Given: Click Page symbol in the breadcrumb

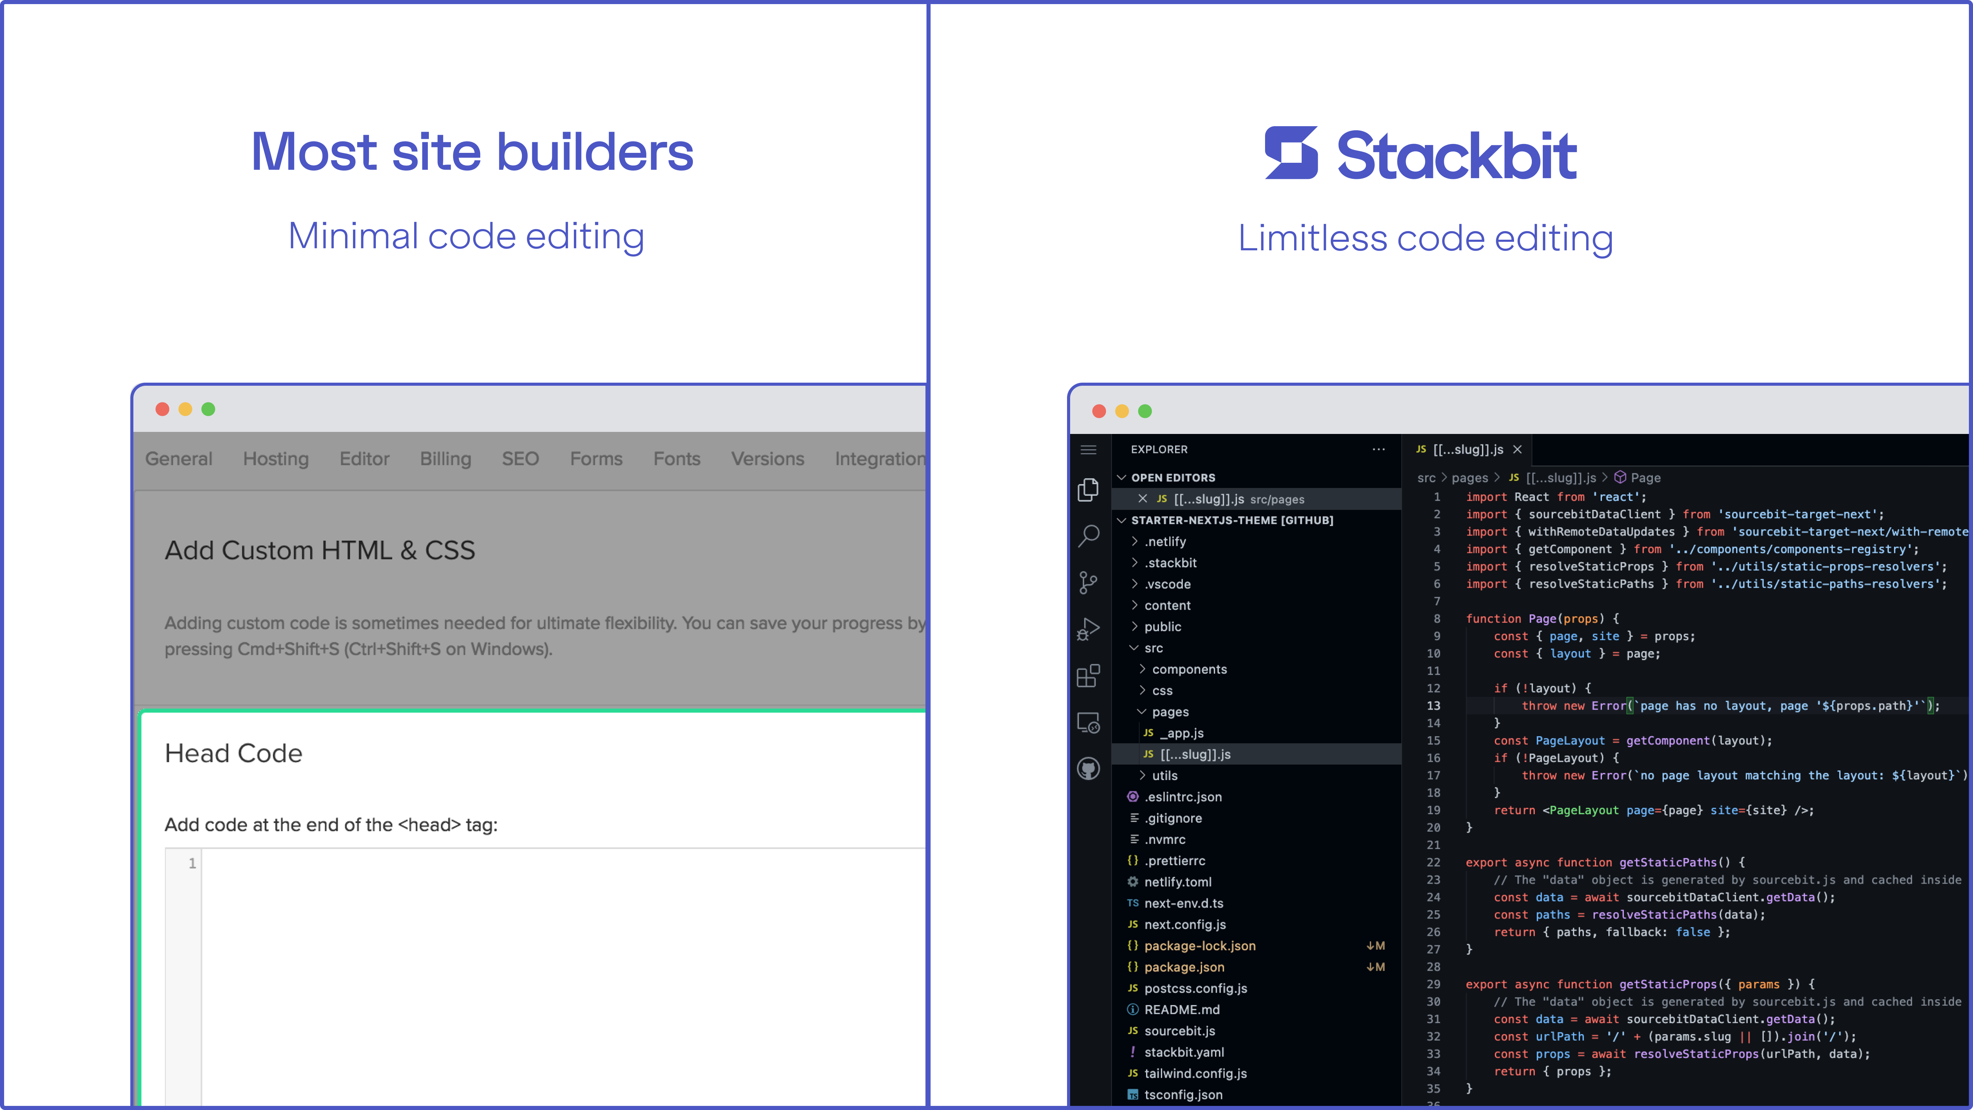Looking at the screenshot, I should (x=1645, y=477).
